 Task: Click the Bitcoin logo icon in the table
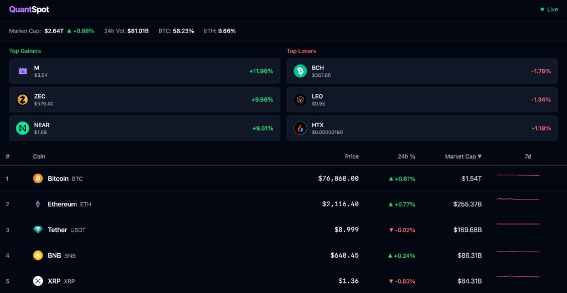pyautogui.click(x=38, y=179)
